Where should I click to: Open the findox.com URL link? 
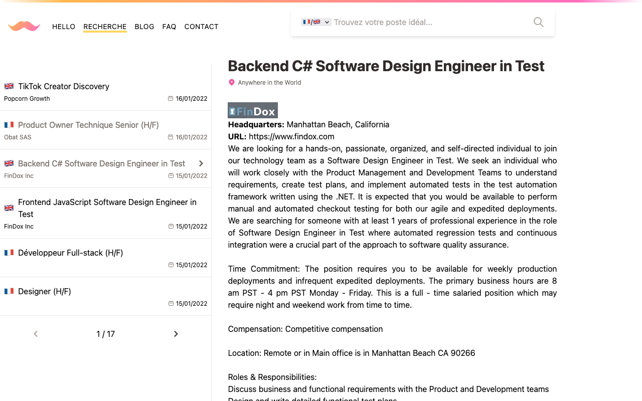291,136
